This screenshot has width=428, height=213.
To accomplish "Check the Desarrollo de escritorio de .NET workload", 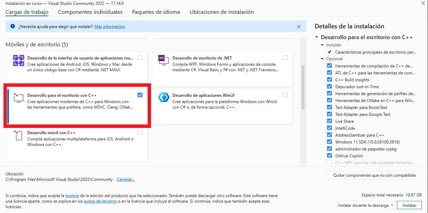I will 285,57.
